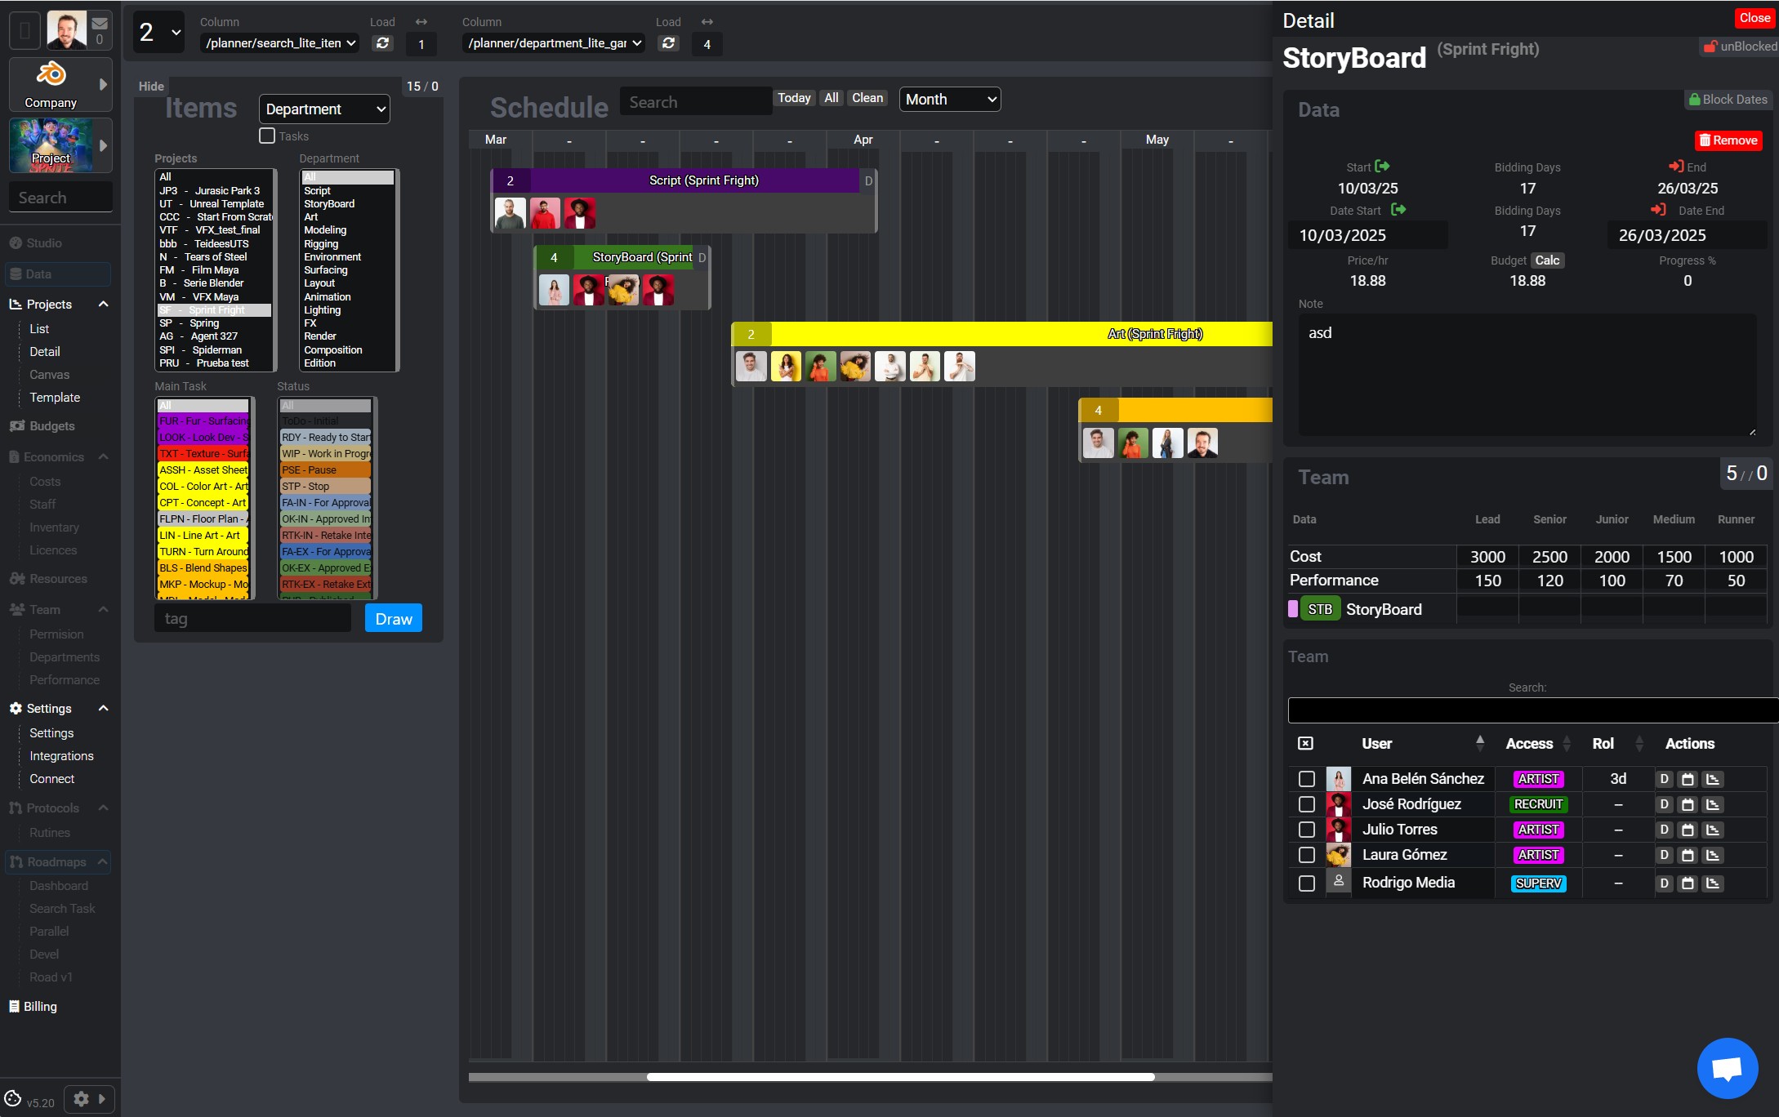Open the mail envelope icon at top left
Screen dimensions: 1779x1117
tap(100, 23)
